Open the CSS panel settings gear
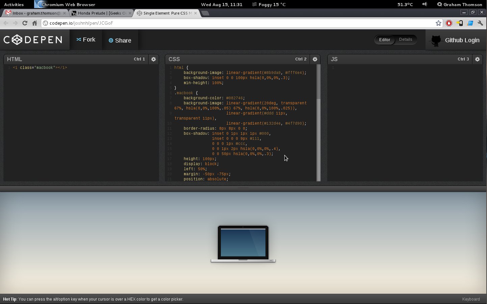Image resolution: width=487 pixels, height=304 pixels. (315, 59)
